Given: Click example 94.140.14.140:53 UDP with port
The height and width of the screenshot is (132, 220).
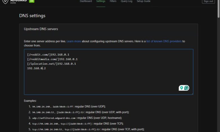Looking at the screenshot, I should (81, 112).
